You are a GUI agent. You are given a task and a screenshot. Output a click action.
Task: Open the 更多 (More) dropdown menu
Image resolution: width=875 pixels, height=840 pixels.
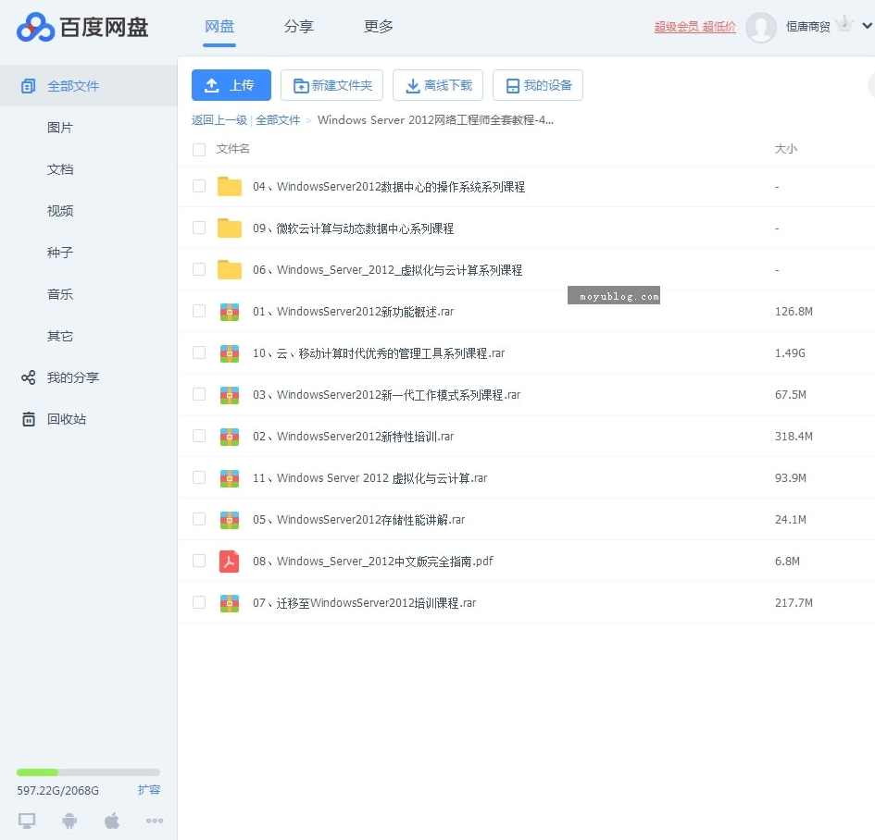coord(378,27)
